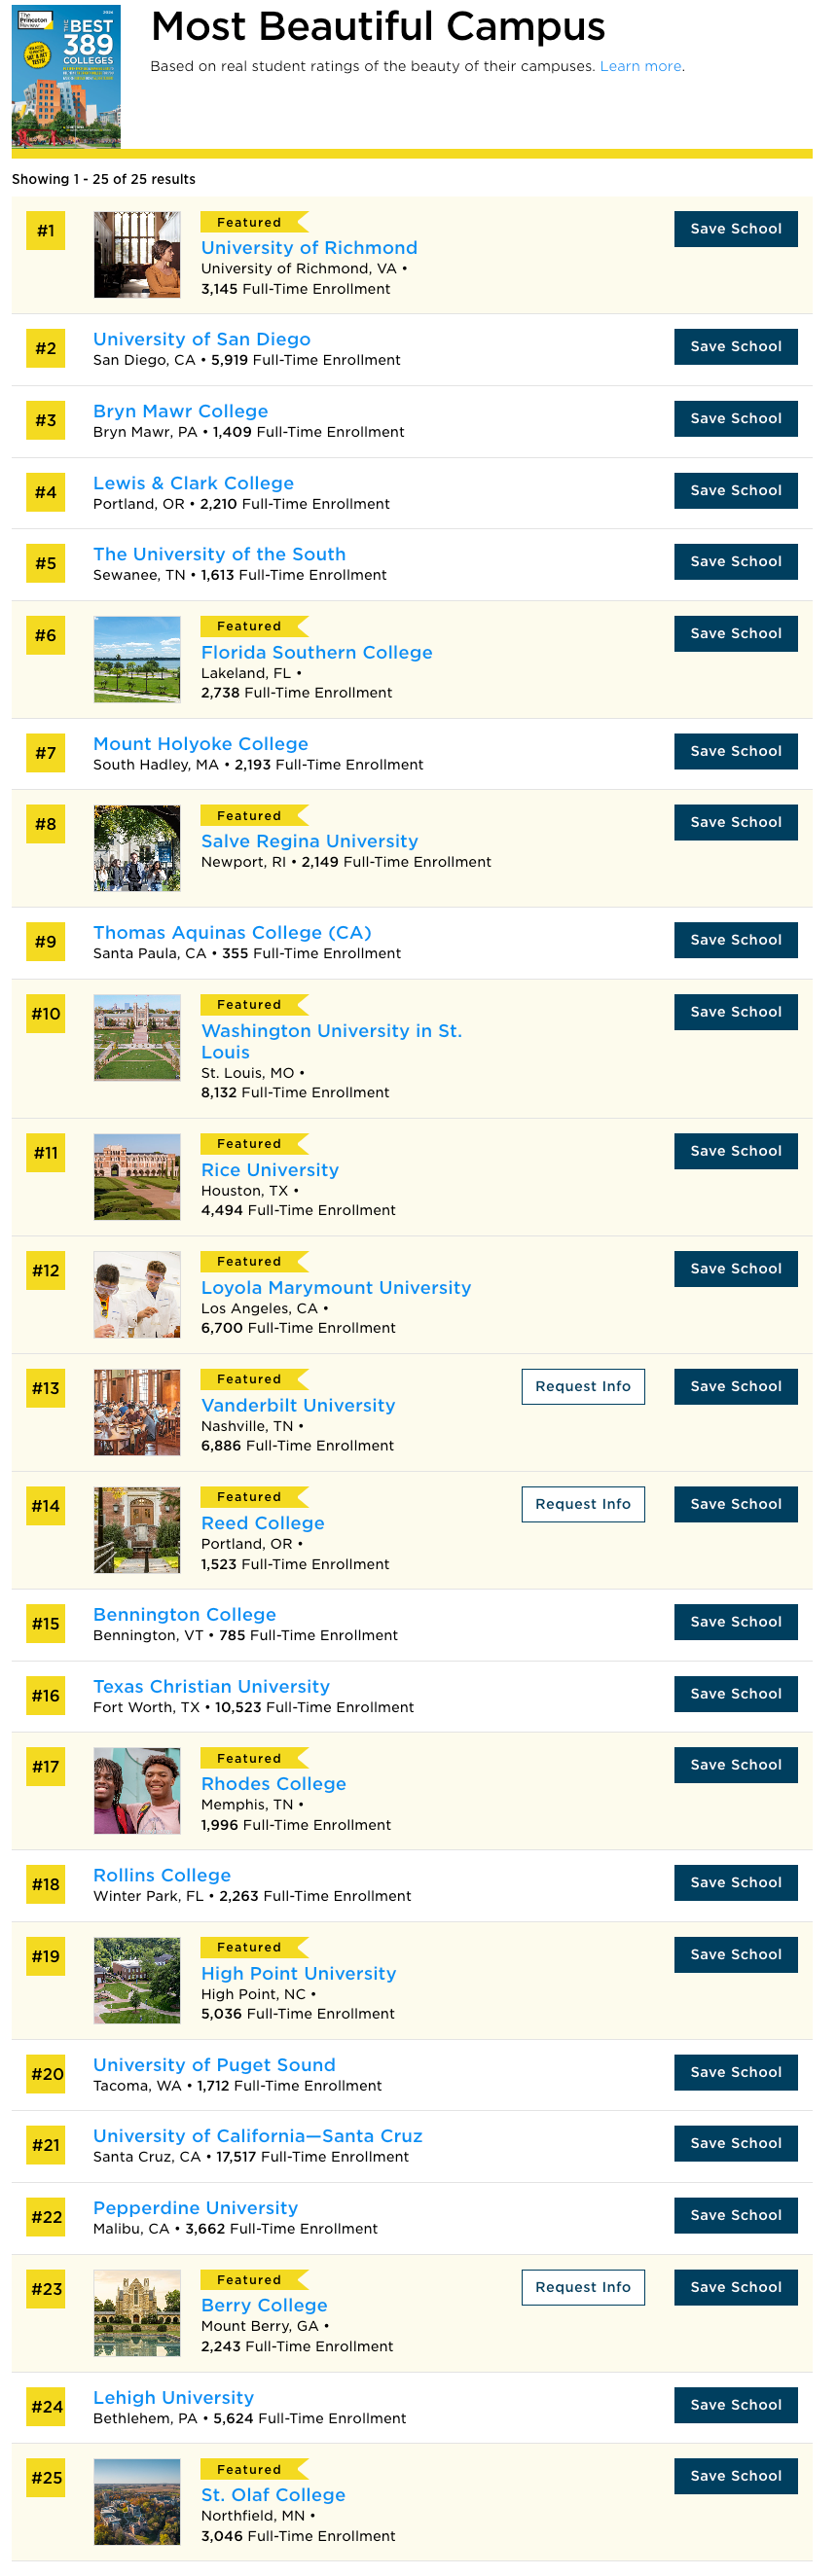
Task: Select the #4 rank badge for Lewis & Clark
Action: click(46, 492)
